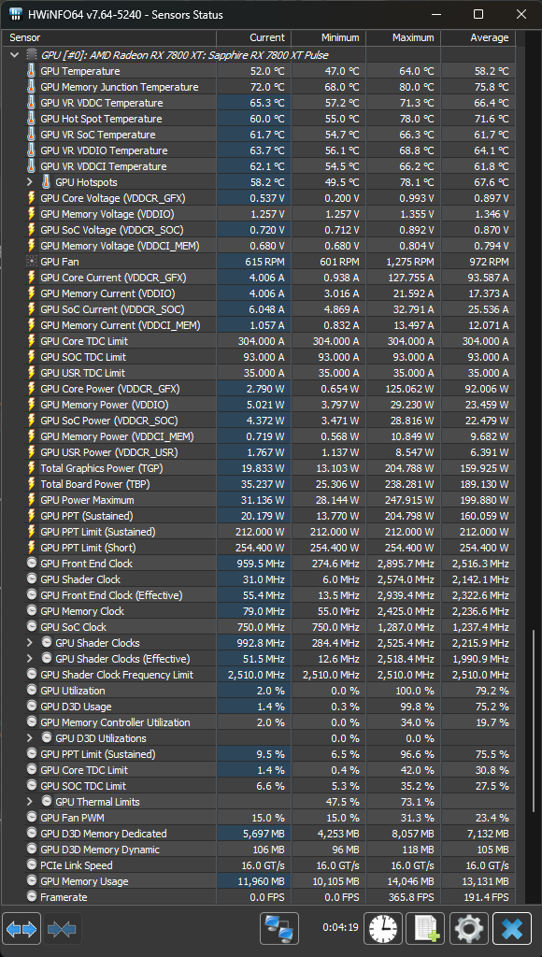This screenshot has width=542, height=957.
Task: Click the shrink columns arrows button
Action: click(x=63, y=929)
